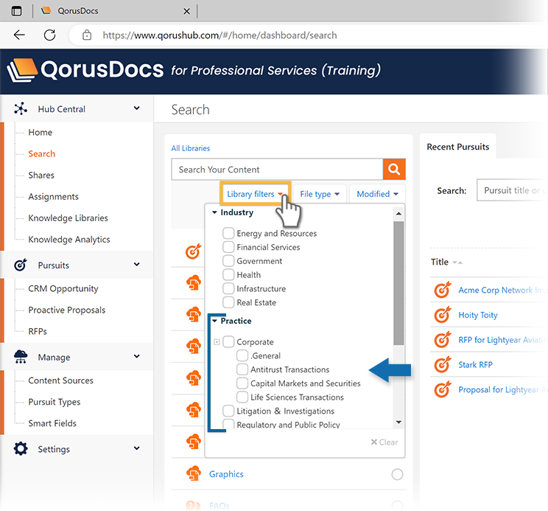Check the Antitrust Transactions filter

[x=242, y=369]
